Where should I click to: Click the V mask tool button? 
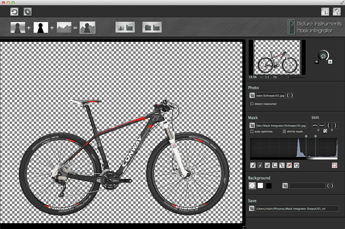pyautogui.click(x=282, y=165)
